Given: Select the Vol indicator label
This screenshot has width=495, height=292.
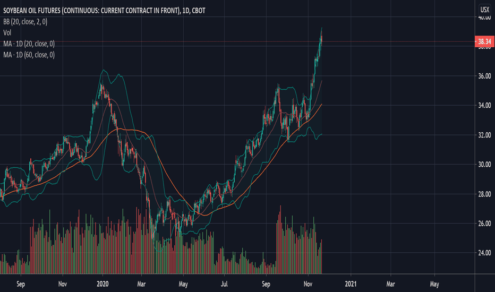Looking at the screenshot, I should [x=7, y=32].
